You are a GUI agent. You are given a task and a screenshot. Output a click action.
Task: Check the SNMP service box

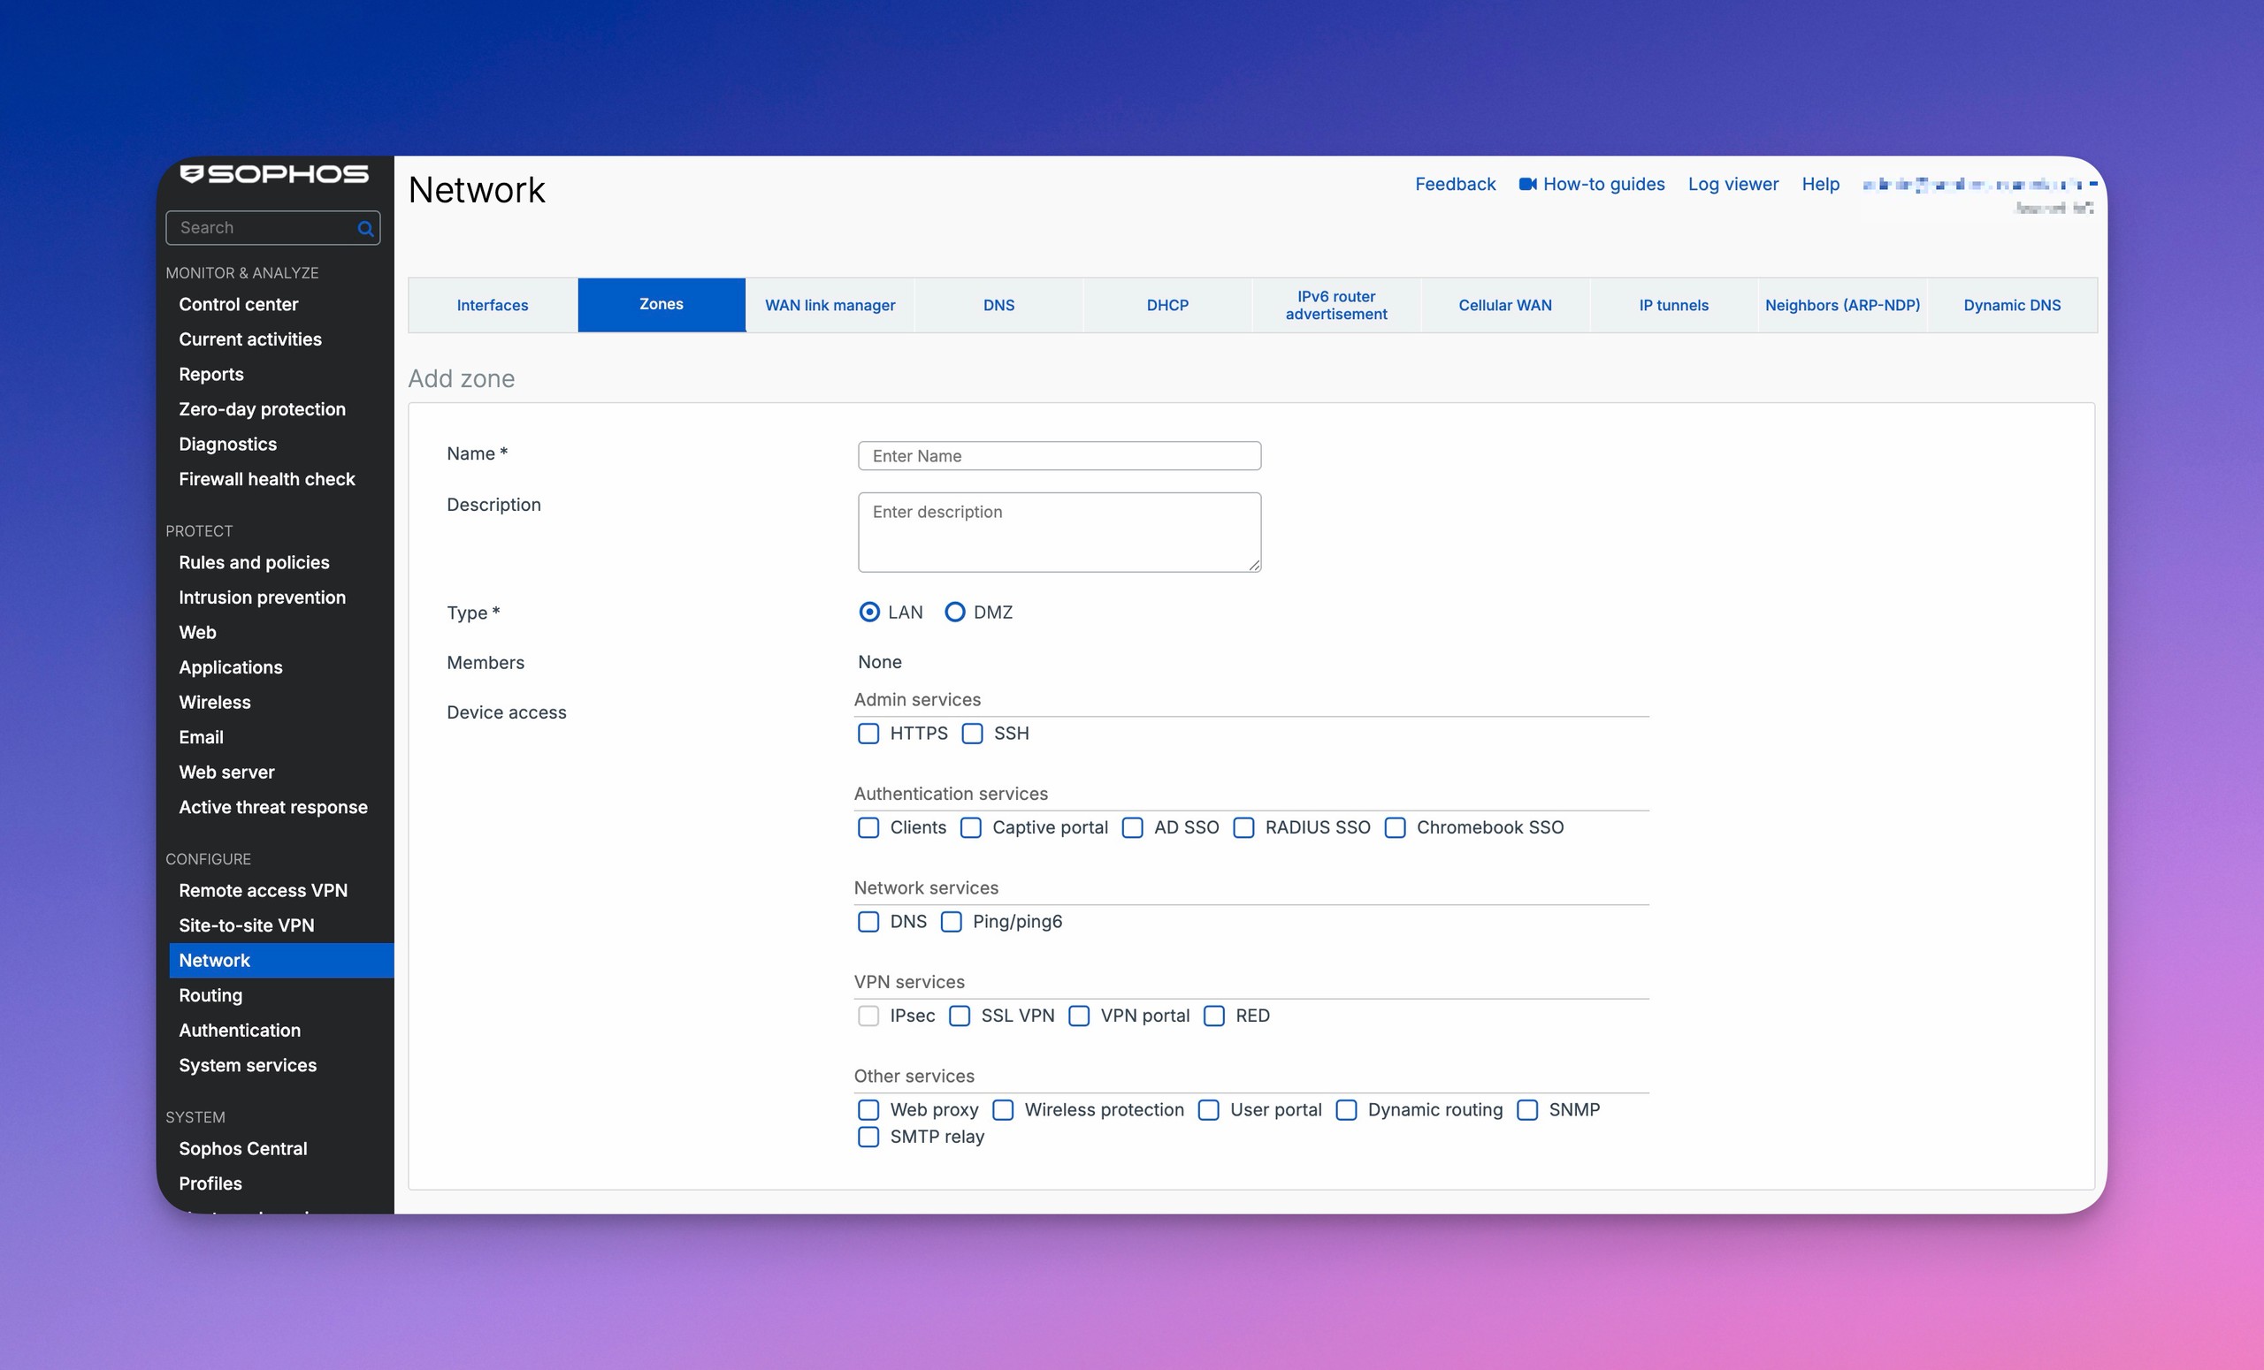(1527, 1110)
